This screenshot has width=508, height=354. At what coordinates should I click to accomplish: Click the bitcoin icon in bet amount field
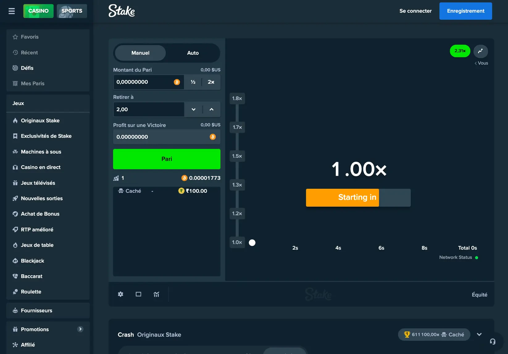pos(177,82)
